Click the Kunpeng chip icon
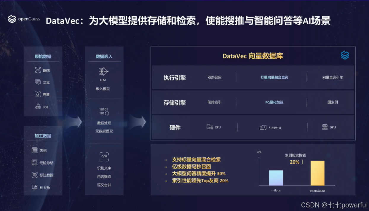Image resolution: width=369 pixels, height=211 pixels. pyautogui.click(x=263, y=127)
